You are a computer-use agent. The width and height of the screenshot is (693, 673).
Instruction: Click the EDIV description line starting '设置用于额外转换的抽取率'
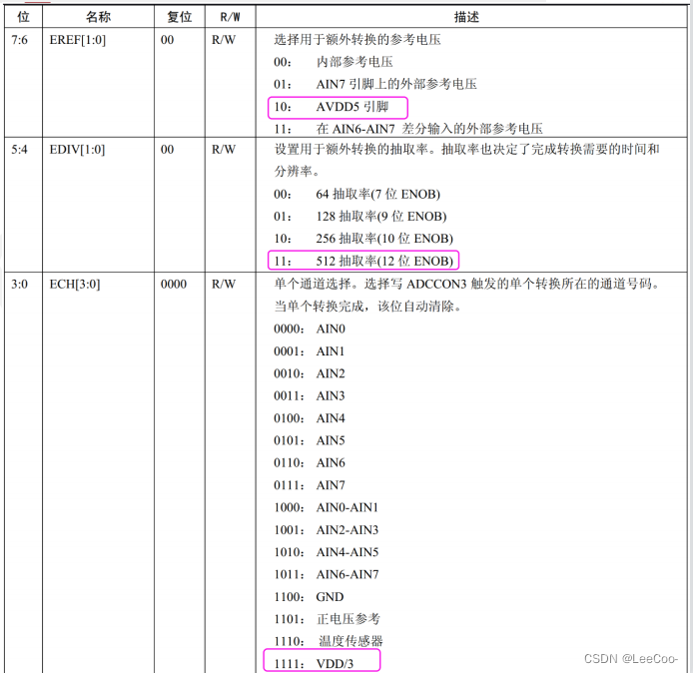[466, 150]
